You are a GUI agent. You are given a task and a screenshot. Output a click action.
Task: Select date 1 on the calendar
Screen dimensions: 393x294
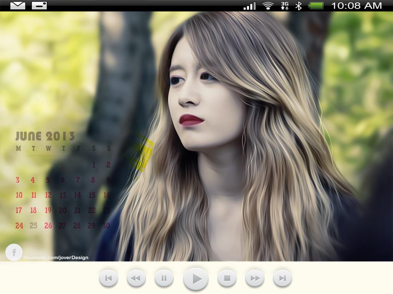tap(94, 165)
